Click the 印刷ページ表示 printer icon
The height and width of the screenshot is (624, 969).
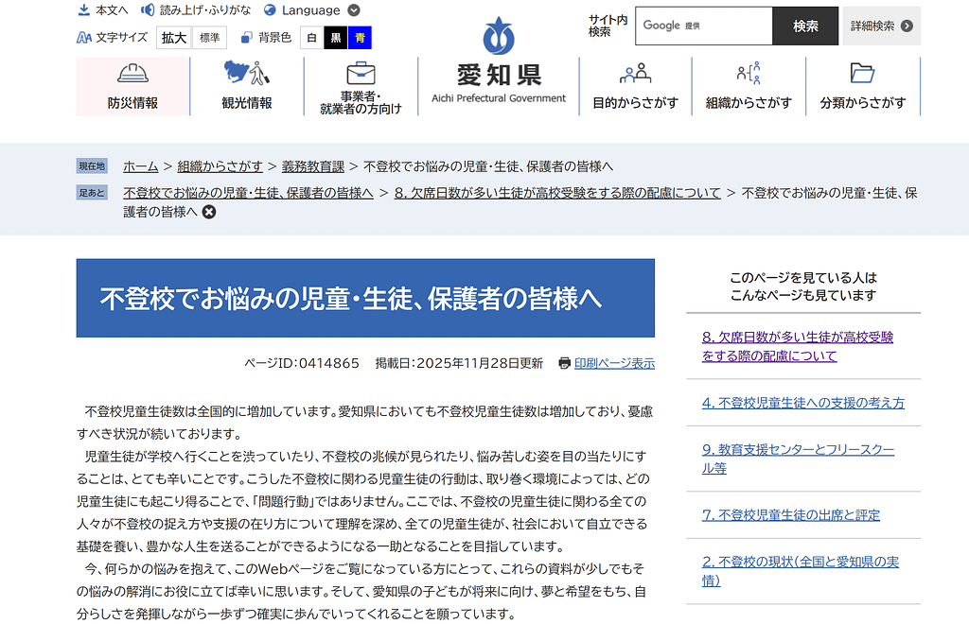point(564,363)
